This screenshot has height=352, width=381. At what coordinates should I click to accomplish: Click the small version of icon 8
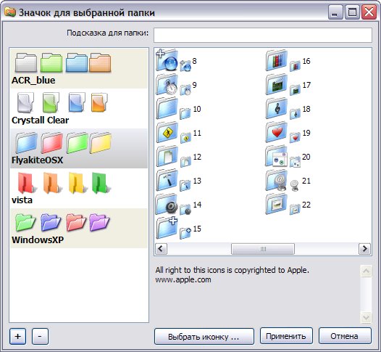click(x=185, y=66)
